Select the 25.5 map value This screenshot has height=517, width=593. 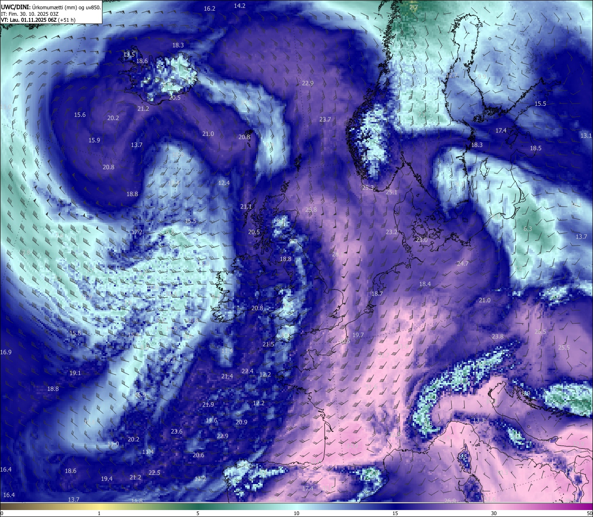(x=564, y=347)
